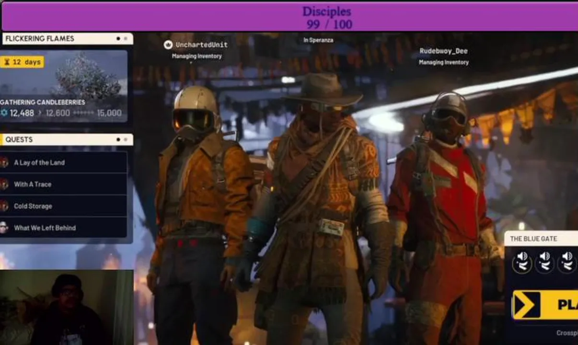Click Managing Inventory status under Rudebwoy_Dee

tap(444, 62)
